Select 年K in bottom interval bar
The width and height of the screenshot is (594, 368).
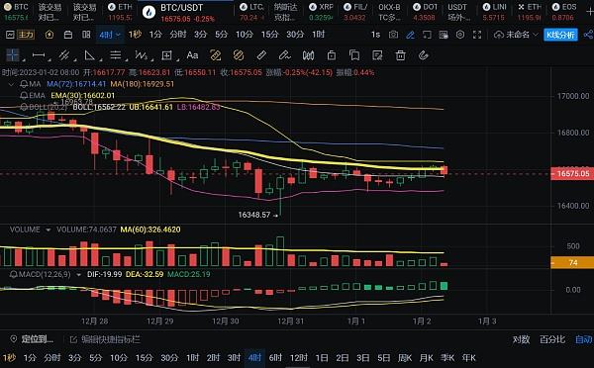pyautogui.click(x=468, y=358)
